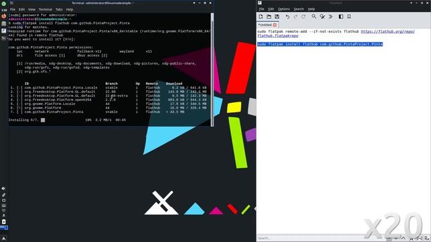Click the https://flathub.org/repo/ link in the editor

(388, 32)
